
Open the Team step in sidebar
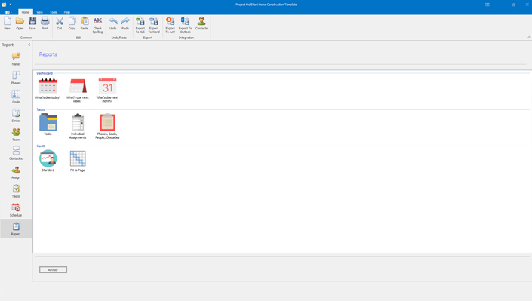pos(16,134)
